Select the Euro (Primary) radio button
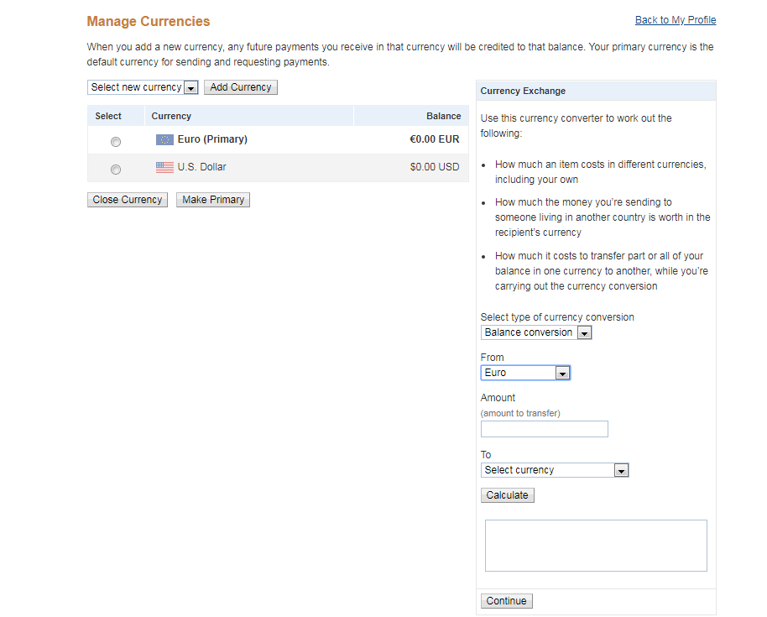 [116, 142]
